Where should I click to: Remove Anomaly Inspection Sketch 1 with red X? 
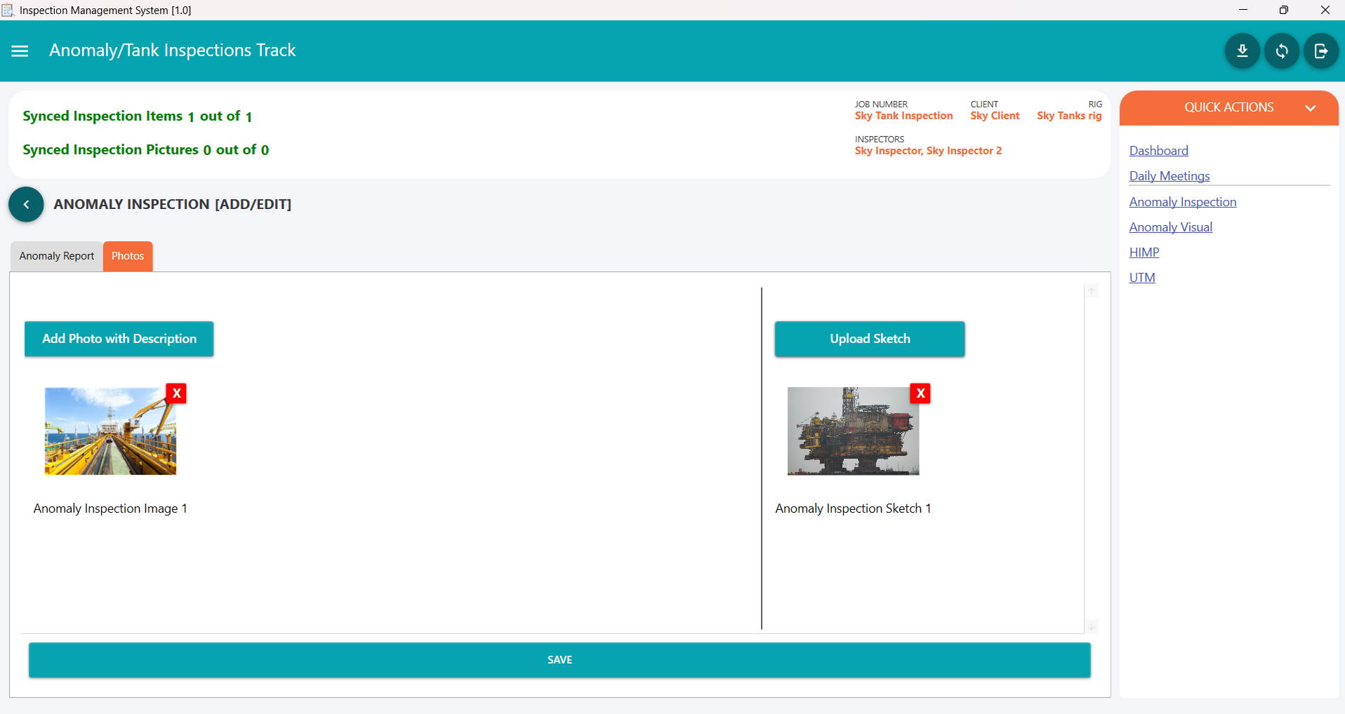coord(920,393)
